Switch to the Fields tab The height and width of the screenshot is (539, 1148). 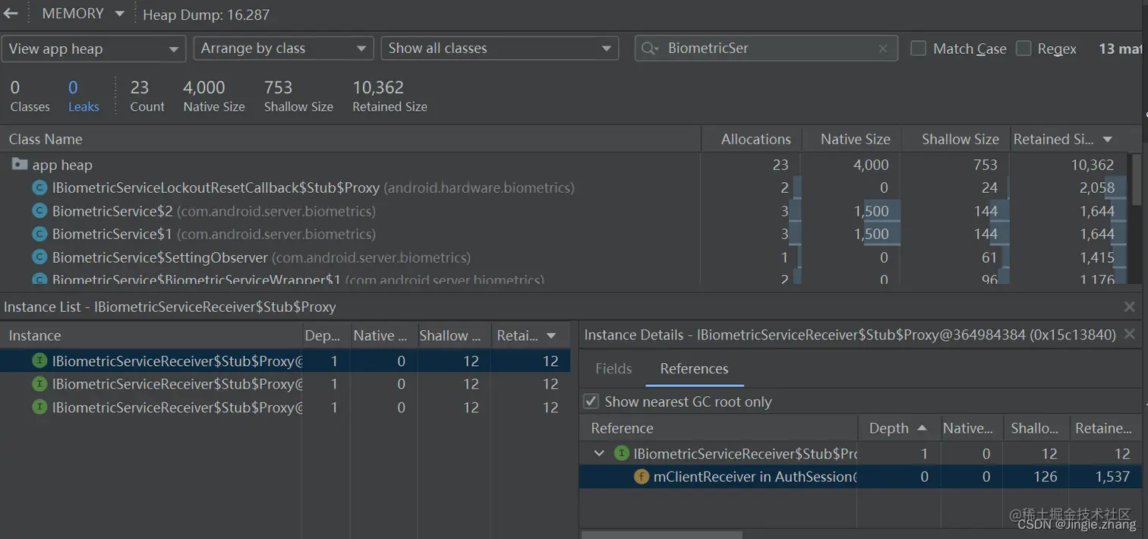(613, 368)
